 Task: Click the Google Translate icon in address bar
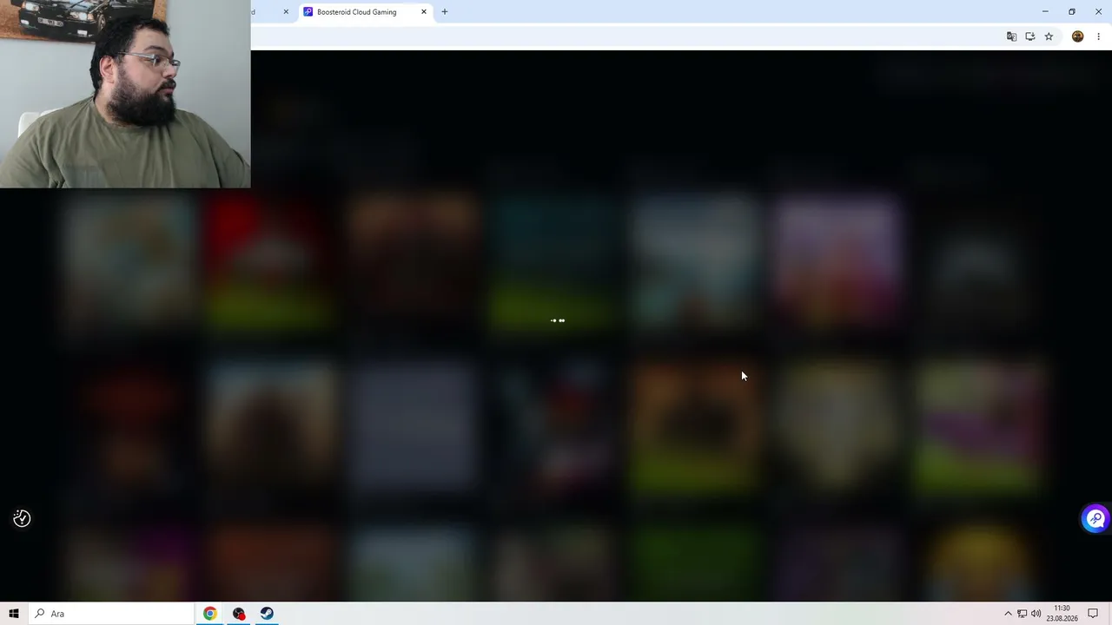point(1011,36)
